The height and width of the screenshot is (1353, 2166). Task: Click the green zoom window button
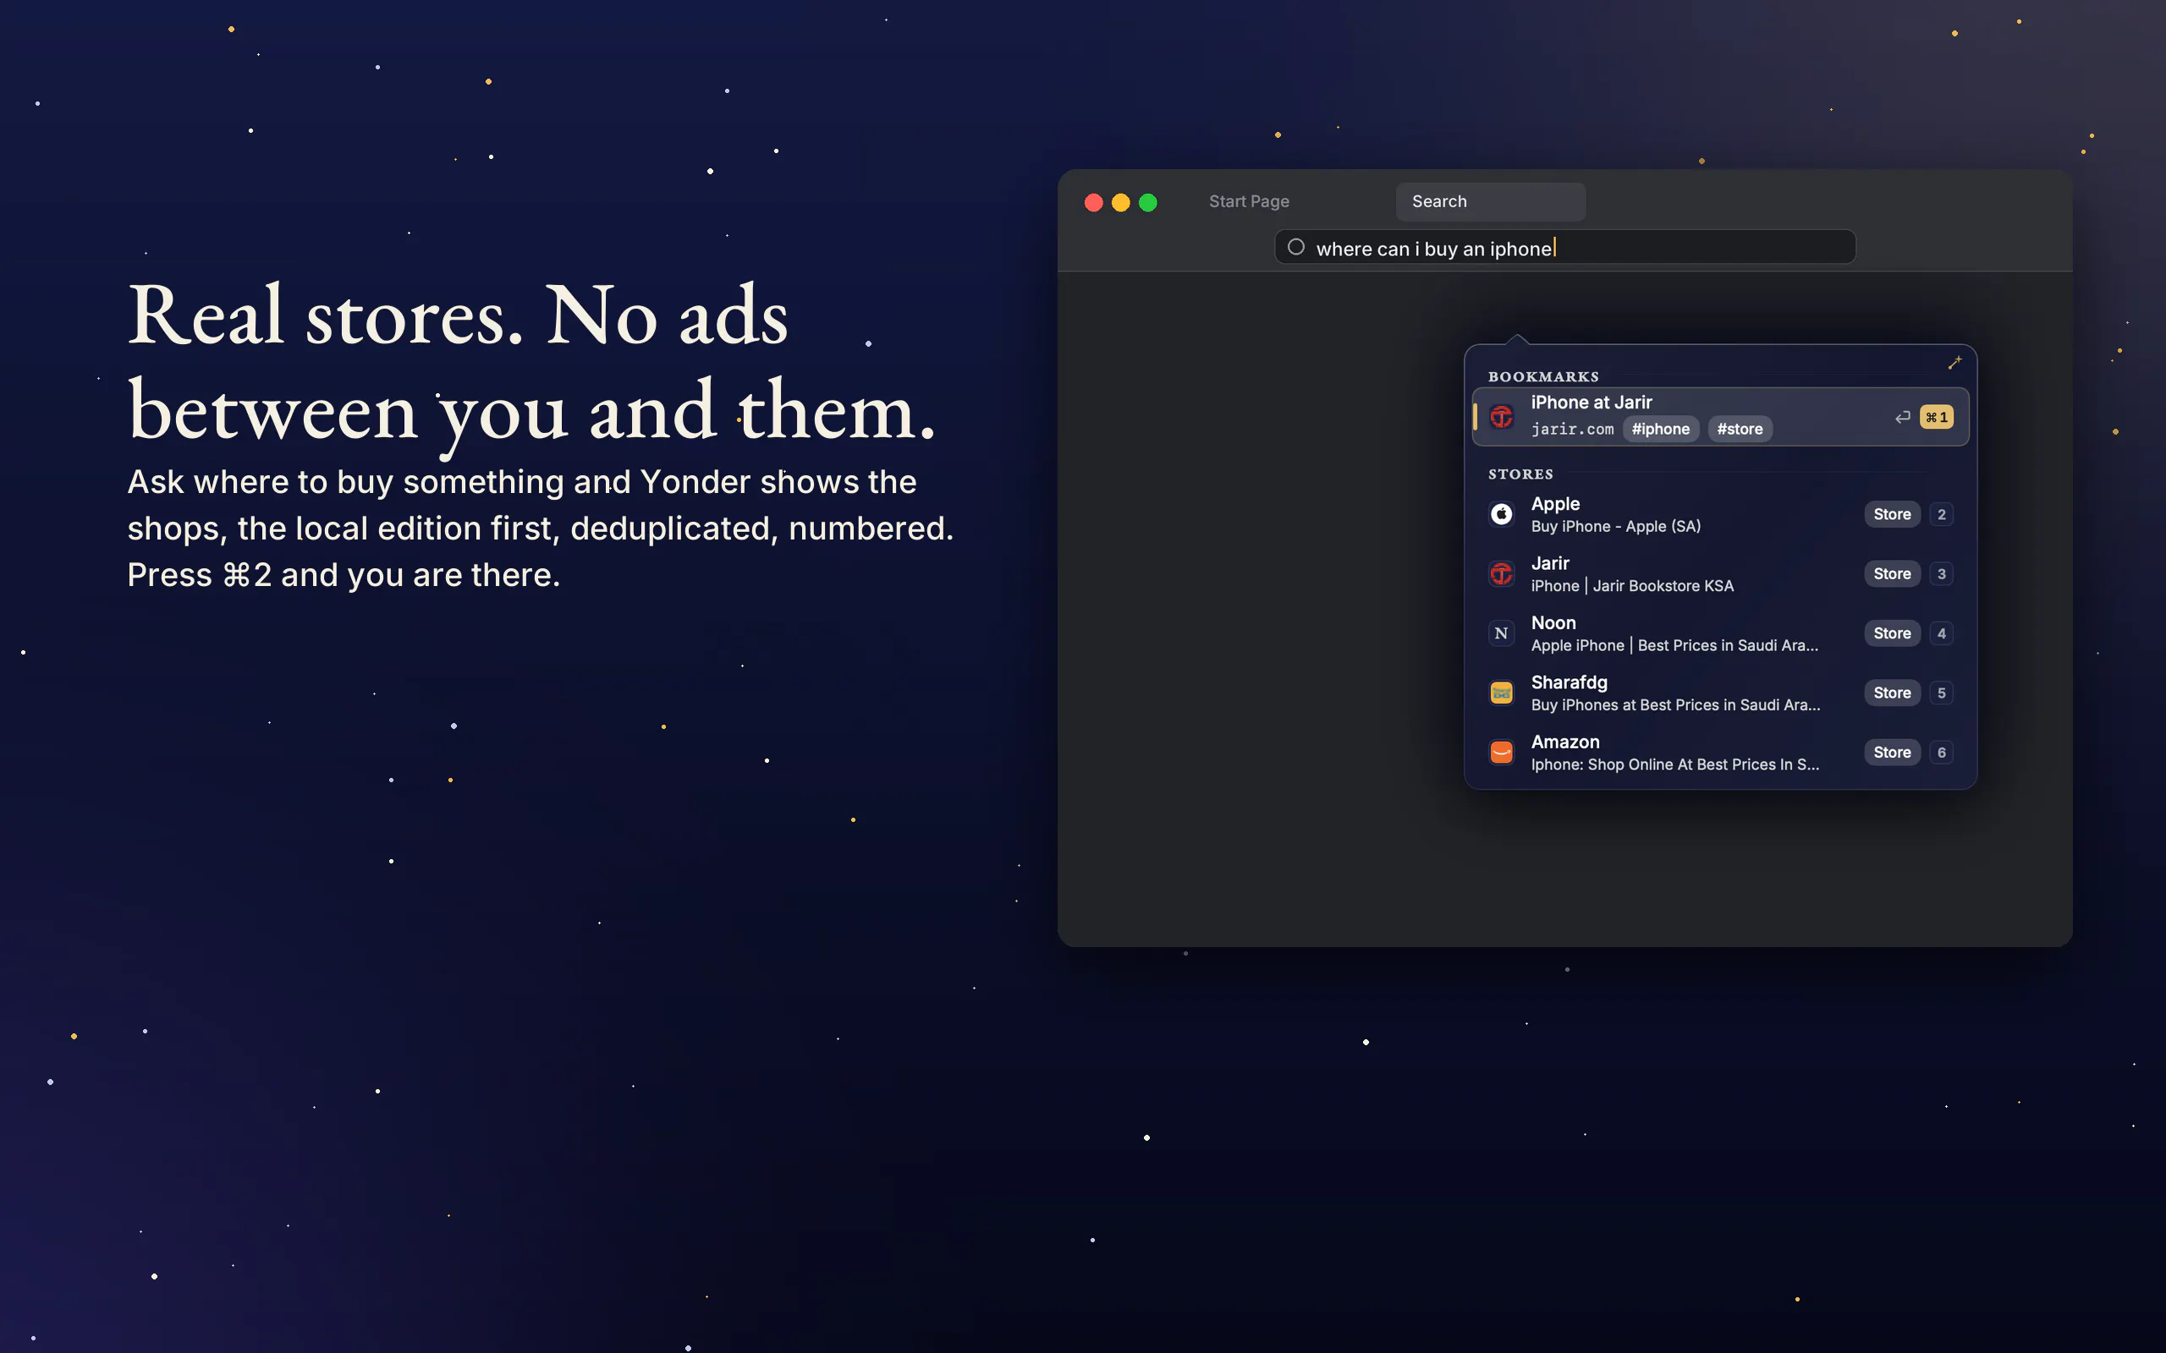point(1147,202)
